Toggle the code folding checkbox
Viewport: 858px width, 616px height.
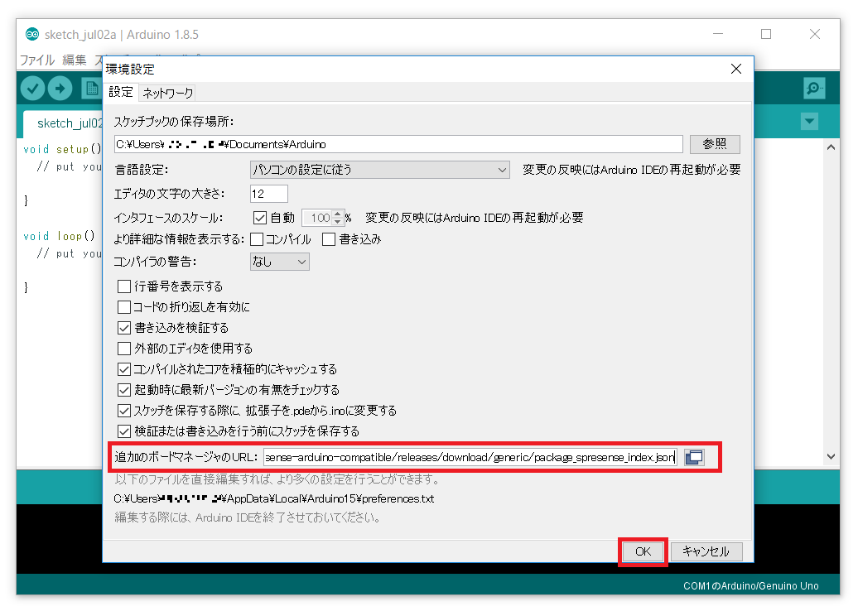pos(124,307)
